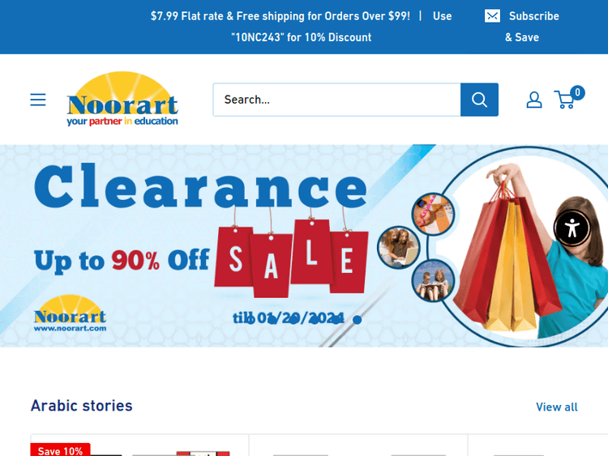Open the hamburger navigation menu
608x456 pixels.
(x=38, y=100)
